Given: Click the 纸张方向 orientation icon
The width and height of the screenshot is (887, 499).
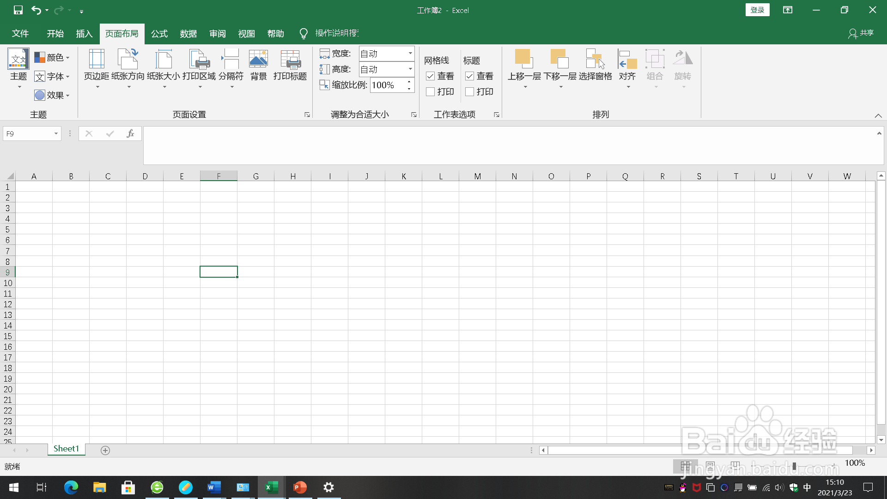Looking at the screenshot, I should coord(128,60).
